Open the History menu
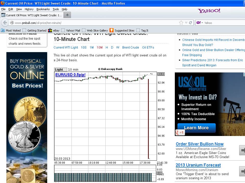 pos(29,9)
